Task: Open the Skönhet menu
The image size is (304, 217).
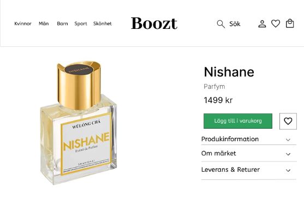Action: coord(103,23)
